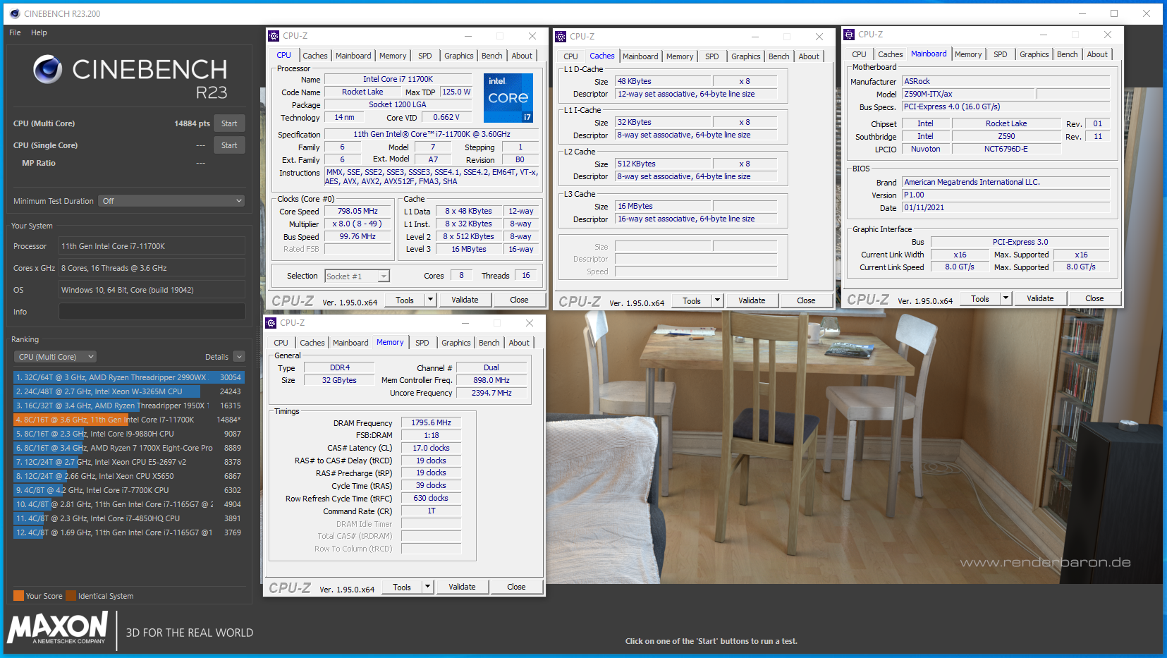Switch to CPU tab in the CPU-Z Memory timings window
The image size is (1167, 658).
(x=281, y=343)
